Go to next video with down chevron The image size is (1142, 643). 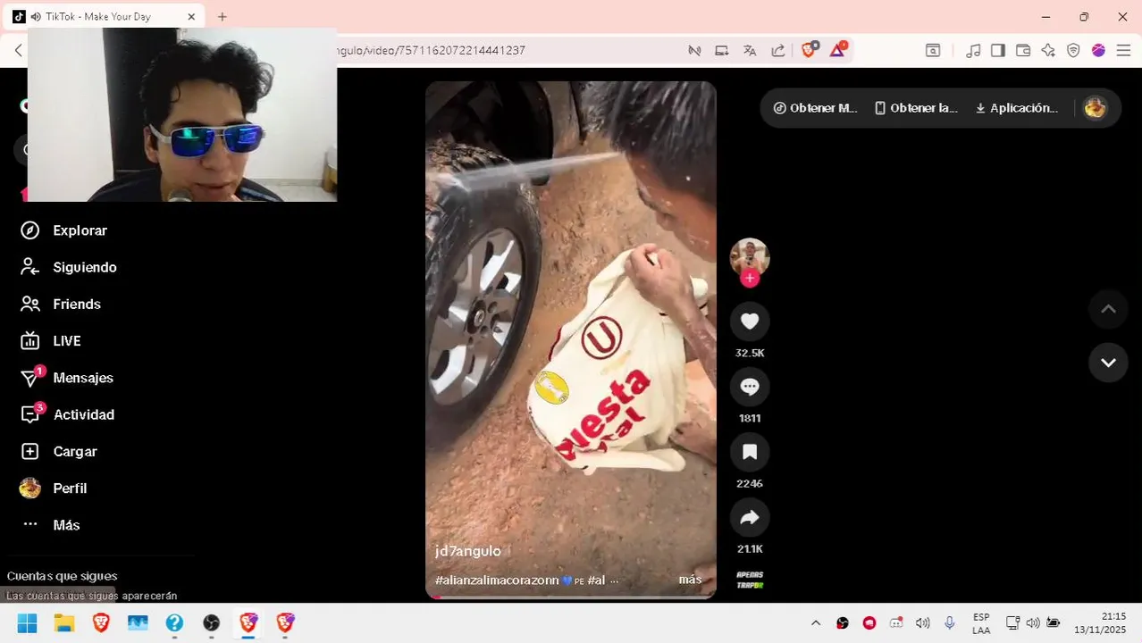tap(1108, 363)
